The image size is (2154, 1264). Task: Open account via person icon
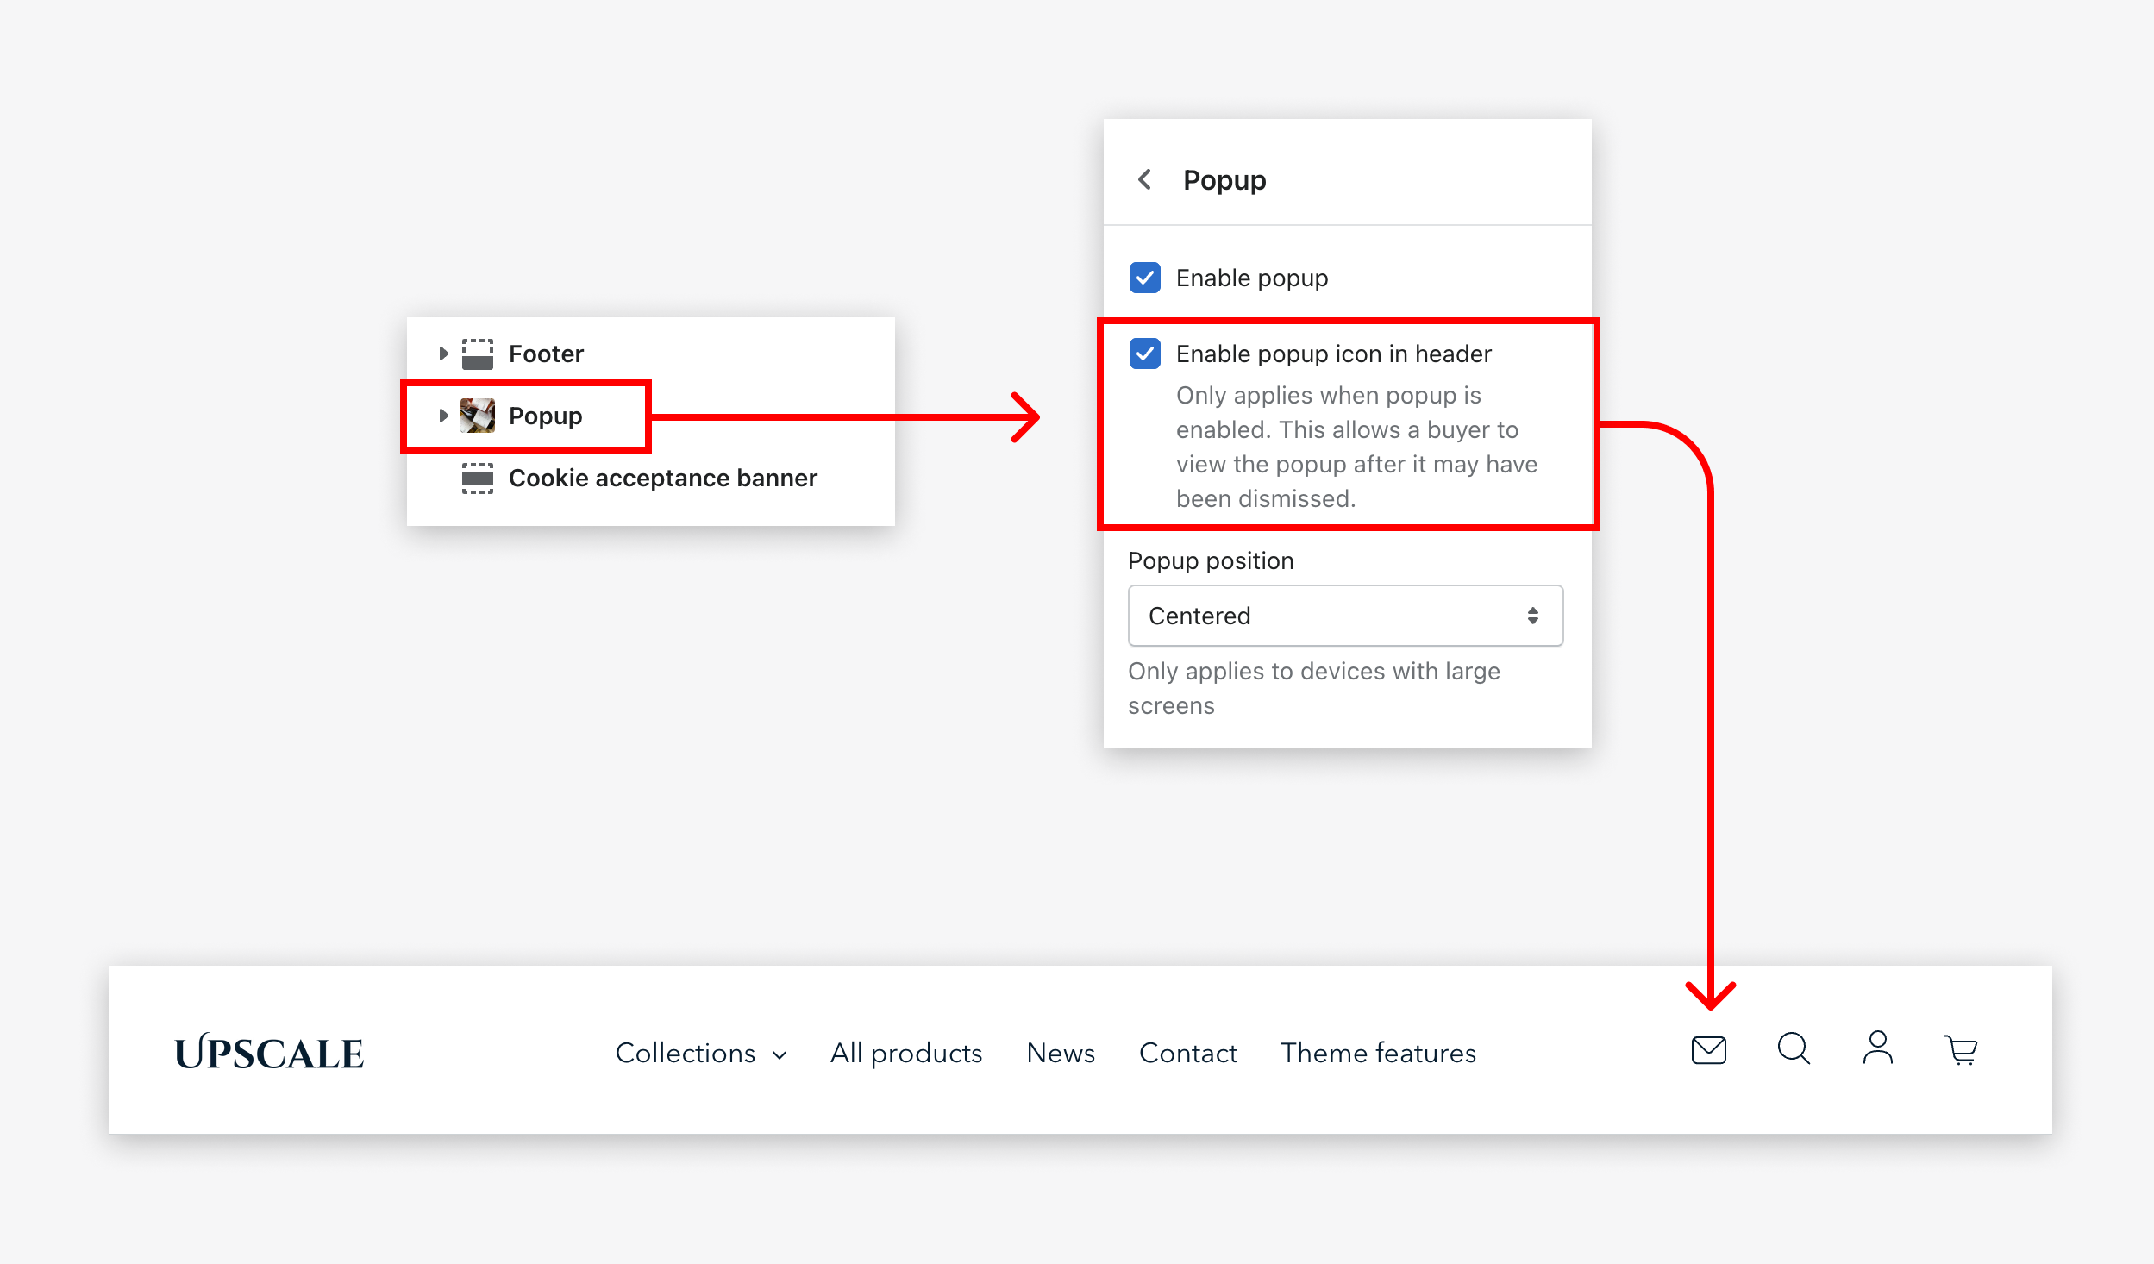(1877, 1048)
